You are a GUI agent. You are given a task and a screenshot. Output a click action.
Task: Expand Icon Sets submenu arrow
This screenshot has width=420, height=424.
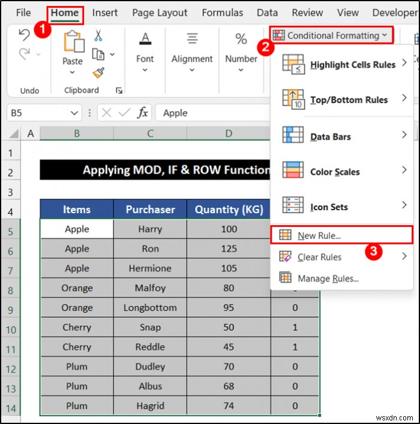point(404,205)
